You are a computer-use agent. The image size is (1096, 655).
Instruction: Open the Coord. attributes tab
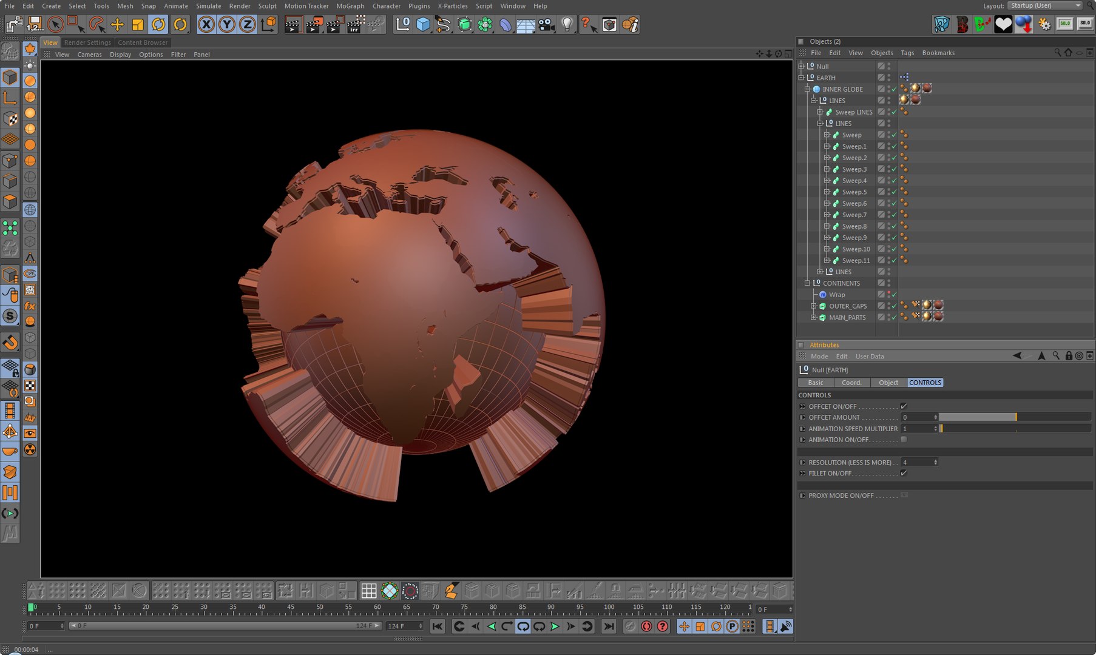[x=851, y=383]
